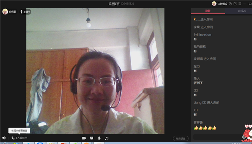This screenshot has width=252, height=144.
Task: Click the 有观众申请发言 notification bubble
Action: point(19,131)
